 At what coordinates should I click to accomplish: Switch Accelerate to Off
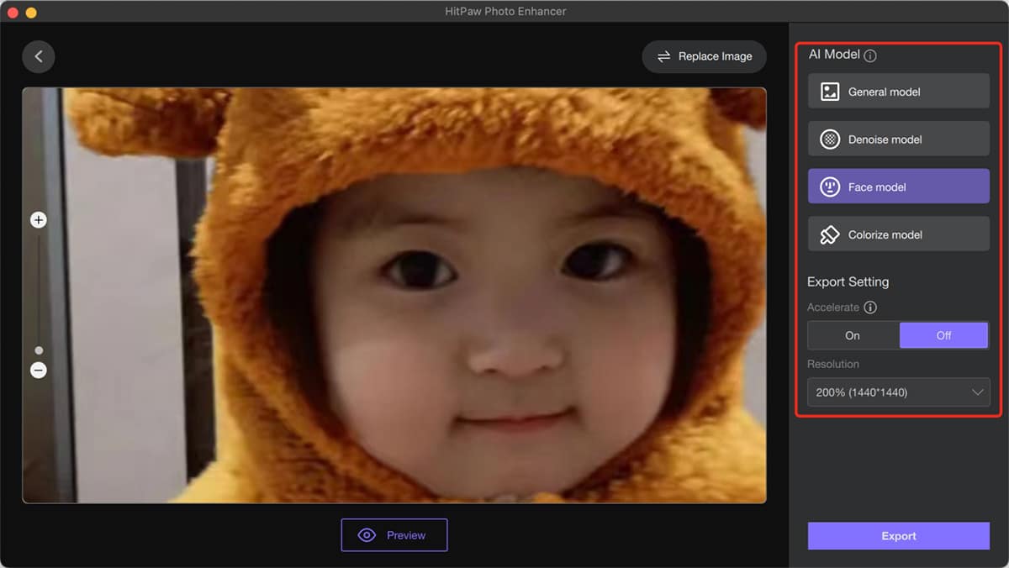coord(943,335)
